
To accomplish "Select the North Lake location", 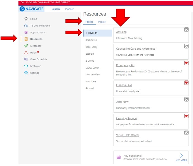I will [x=91, y=81].
